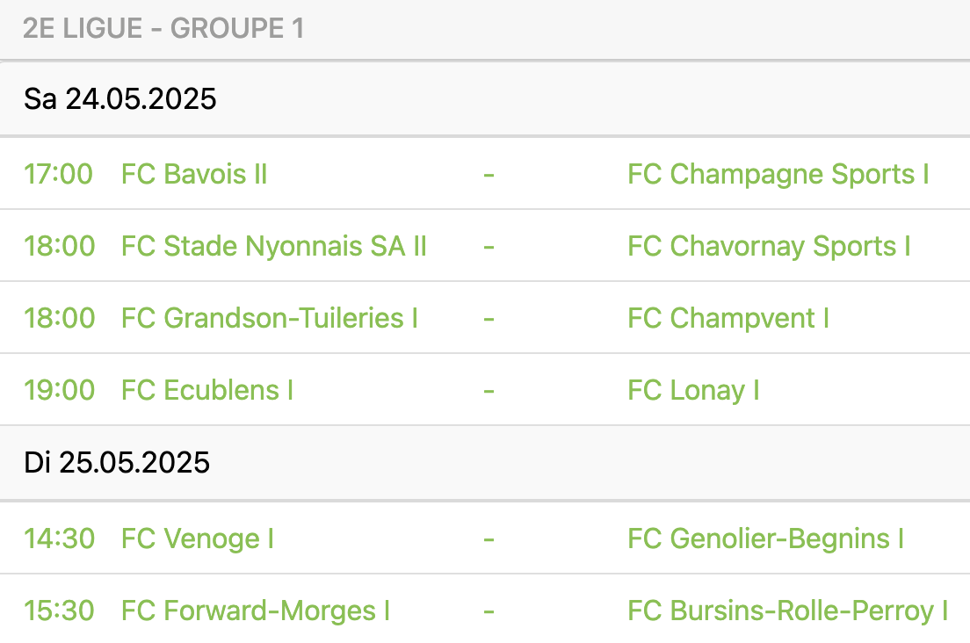Click the 14:30 Sunday match time
The height and width of the screenshot is (643, 970).
click(x=58, y=538)
